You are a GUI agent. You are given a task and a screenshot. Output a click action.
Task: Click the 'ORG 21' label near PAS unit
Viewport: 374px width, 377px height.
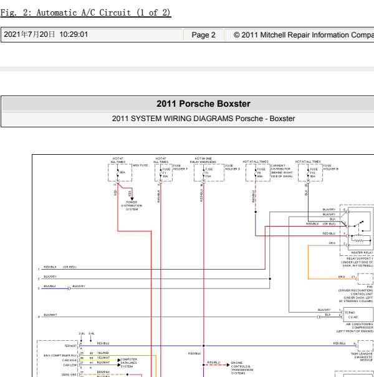(347, 277)
